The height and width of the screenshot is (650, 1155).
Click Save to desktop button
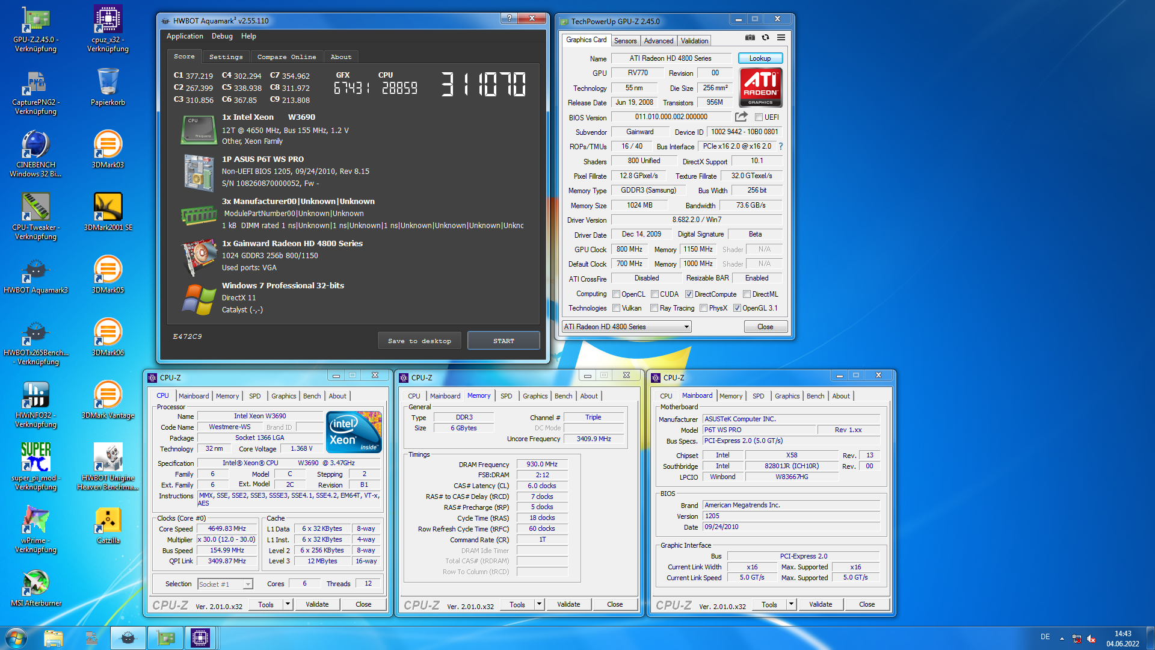coord(419,341)
